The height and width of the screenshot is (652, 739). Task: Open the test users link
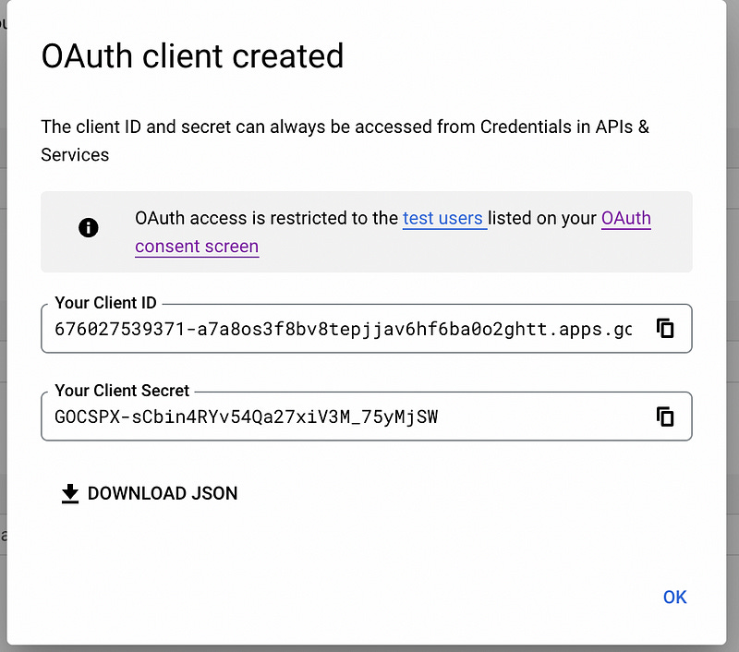(x=444, y=218)
